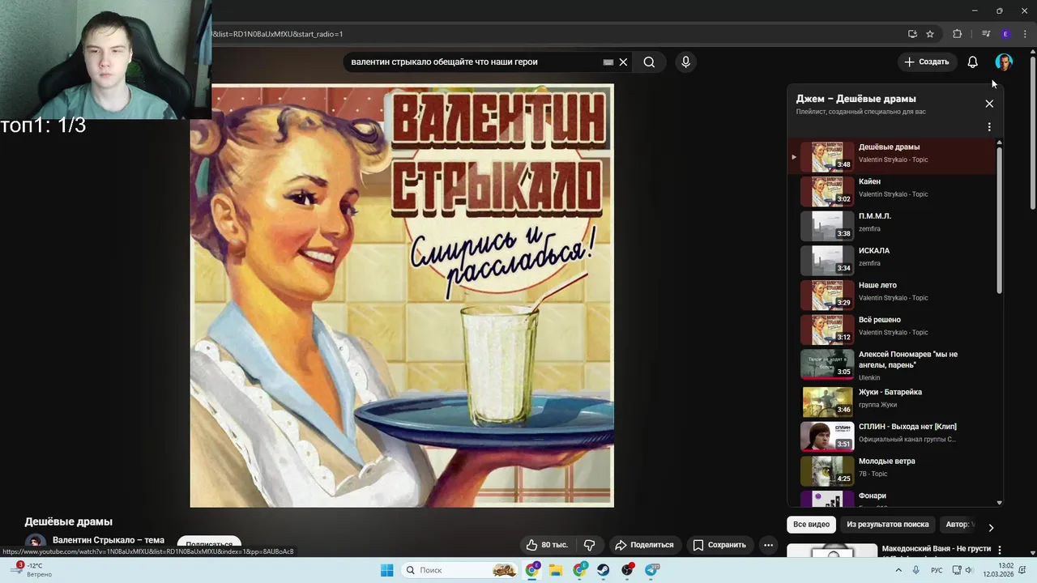Subscribe with Подписаться button
The image size is (1037, 583).
click(x=209, y=546)
